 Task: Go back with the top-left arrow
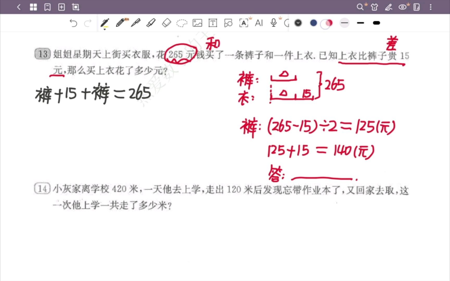(x=19, y=7)
